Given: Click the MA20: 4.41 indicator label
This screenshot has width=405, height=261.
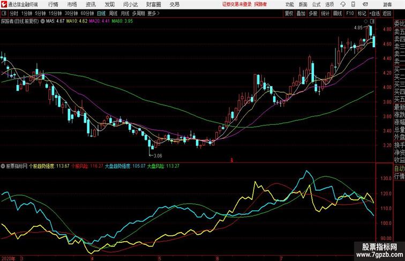Looking at the screenshot, I should (x=100, y=21).
